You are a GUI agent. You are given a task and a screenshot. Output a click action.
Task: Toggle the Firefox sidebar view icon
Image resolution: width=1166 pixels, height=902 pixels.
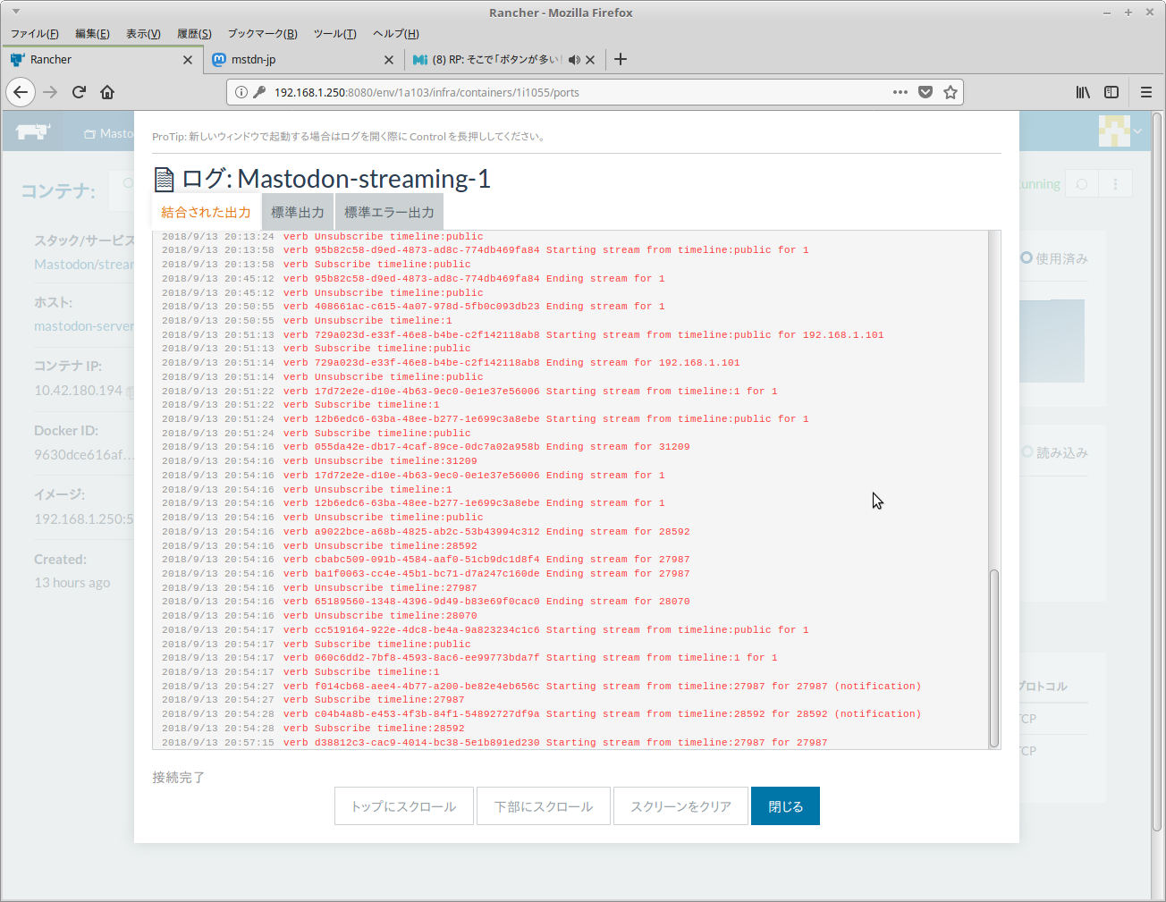1111,92
